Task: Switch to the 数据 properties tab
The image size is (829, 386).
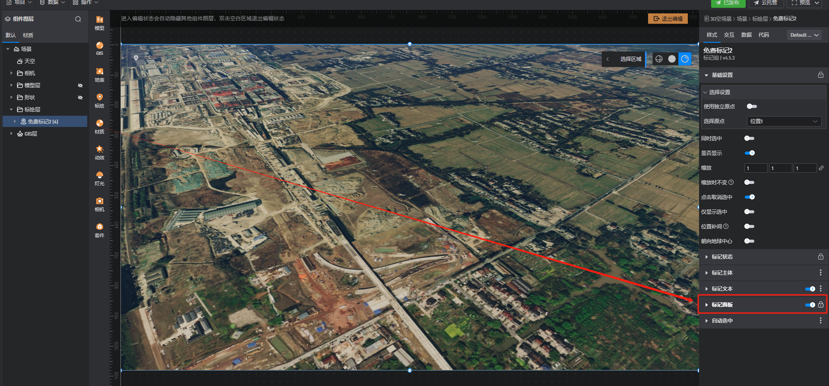Action: pyautogui.click(x=746, y=35)
